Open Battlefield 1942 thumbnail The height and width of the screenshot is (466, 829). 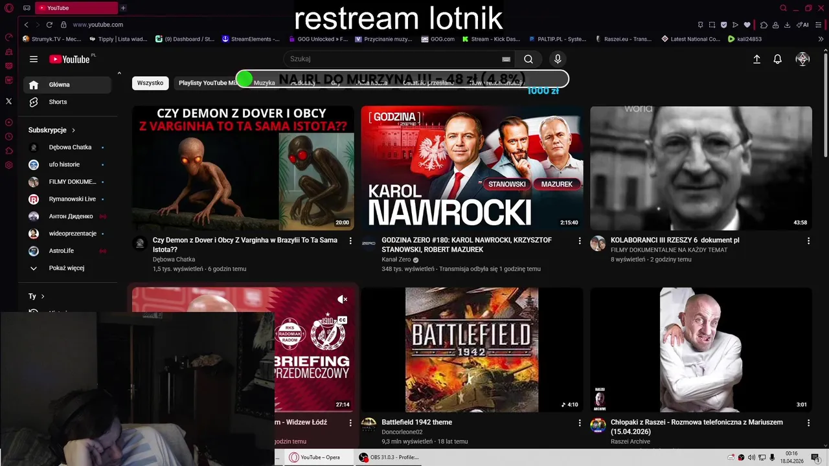pyautogui.click(x=472, y=349)
